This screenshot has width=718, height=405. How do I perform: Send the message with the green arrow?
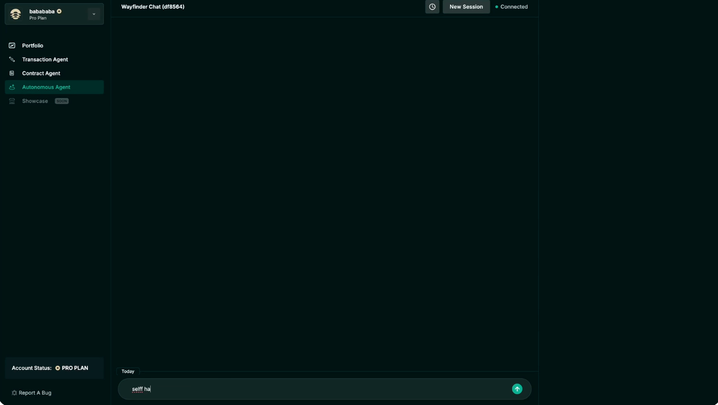[x=517, y=389]
